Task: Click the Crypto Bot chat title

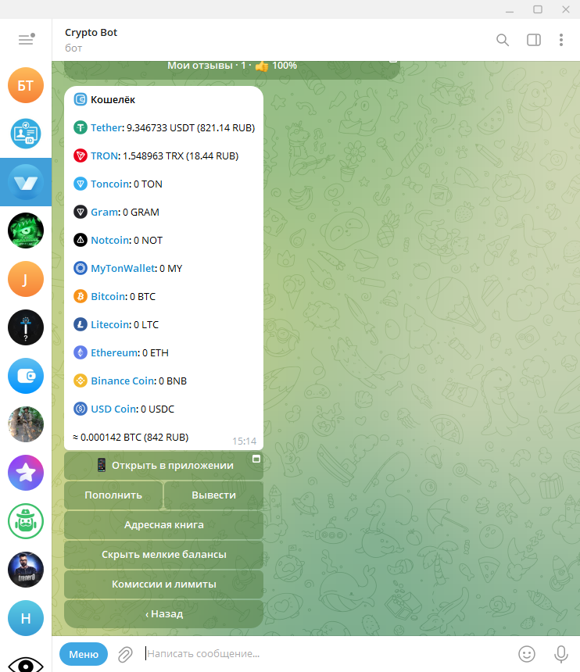Action: pyautogui.click(x=91, y=33)
